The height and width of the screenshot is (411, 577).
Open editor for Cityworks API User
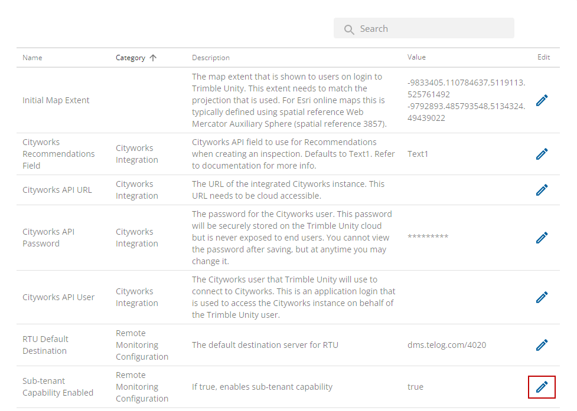point(542,297)
